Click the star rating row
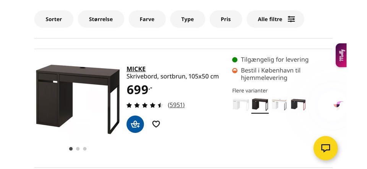This screenshot has height=169, width=367. 145,105
